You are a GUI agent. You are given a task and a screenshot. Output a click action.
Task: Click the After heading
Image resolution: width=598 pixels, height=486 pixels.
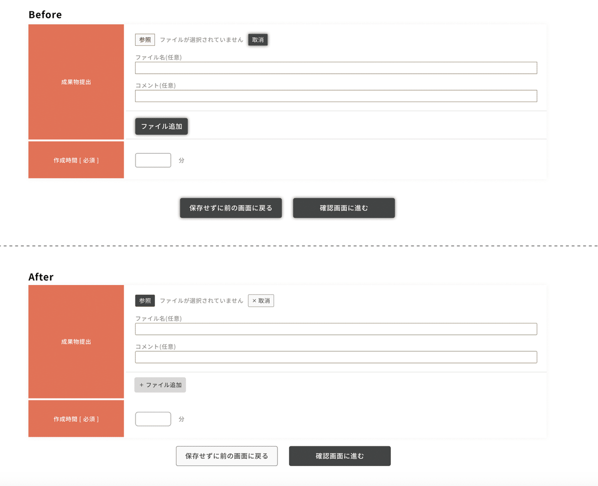click(x=41, y=277)
